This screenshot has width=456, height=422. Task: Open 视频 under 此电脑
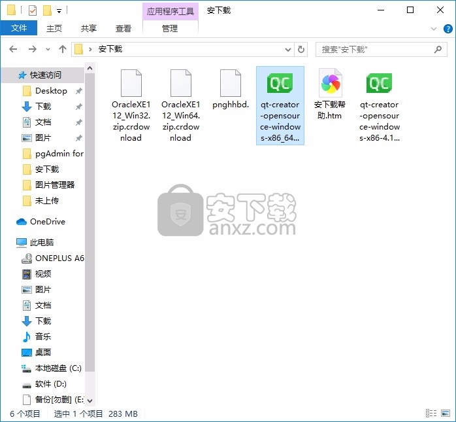43,274
